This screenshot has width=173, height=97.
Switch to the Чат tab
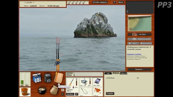[108, 73]
